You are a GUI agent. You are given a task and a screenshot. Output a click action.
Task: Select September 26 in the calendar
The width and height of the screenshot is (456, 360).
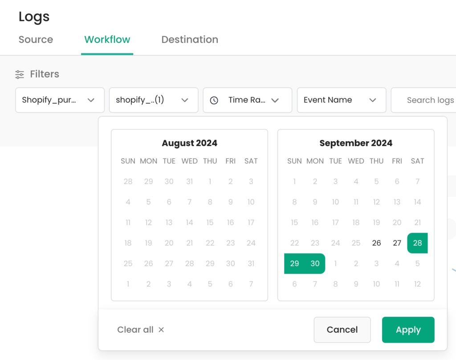(376, 243)
